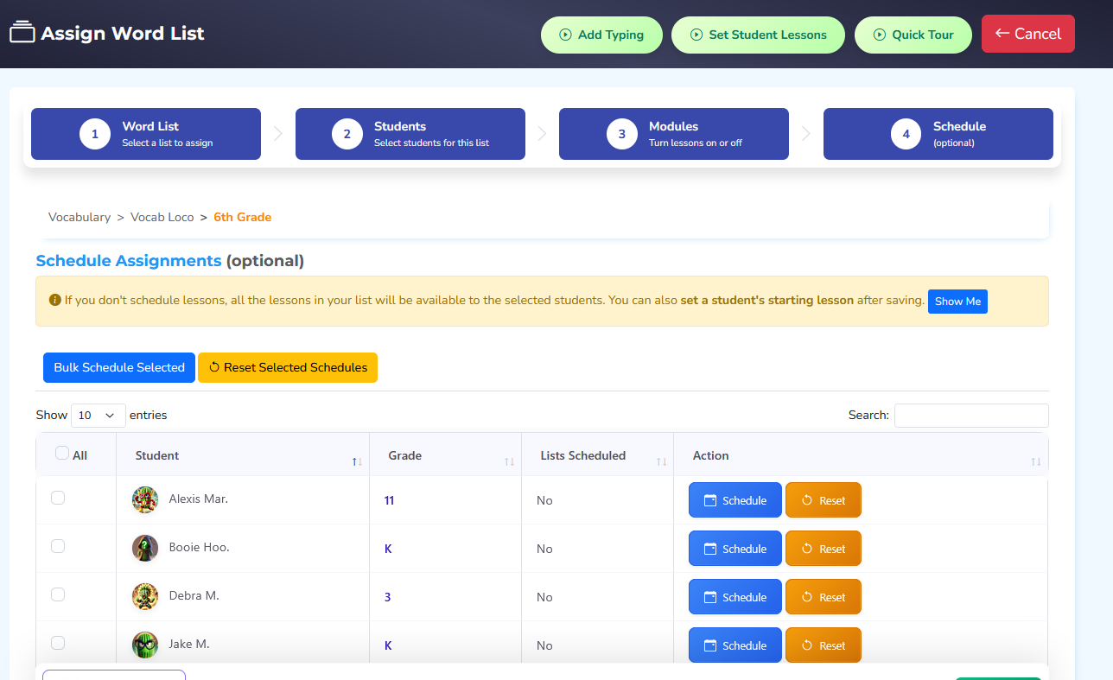1113x680 pixels.
Task: Schedule lessons for Debra M.
Action: pyautogui.click(x=735, y=597)
